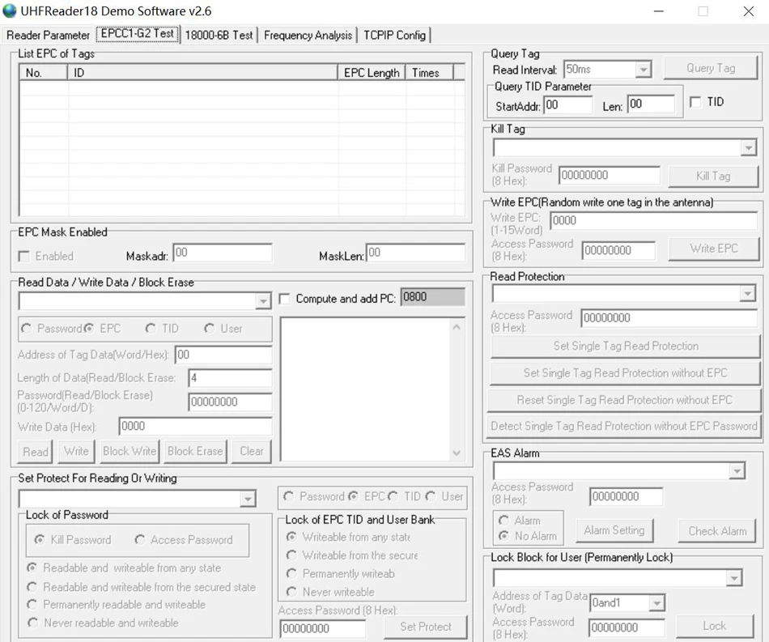Screen dimensions: 769x642
Task: Open the 18000-6B Test tab
Action: [219, 36]
